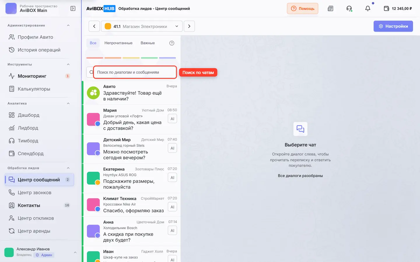Image resolution: width=420 pixels, height=262 pixels.
Task: Collapse the Администрирование section
Action: (x=68, y=25)
